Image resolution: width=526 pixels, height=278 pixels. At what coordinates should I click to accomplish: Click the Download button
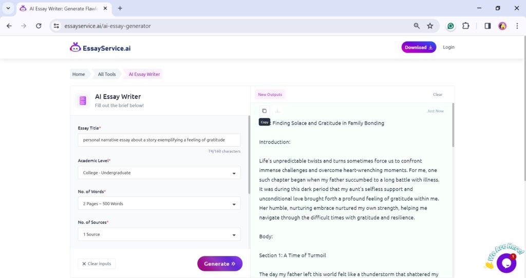[x=419, y=47]
